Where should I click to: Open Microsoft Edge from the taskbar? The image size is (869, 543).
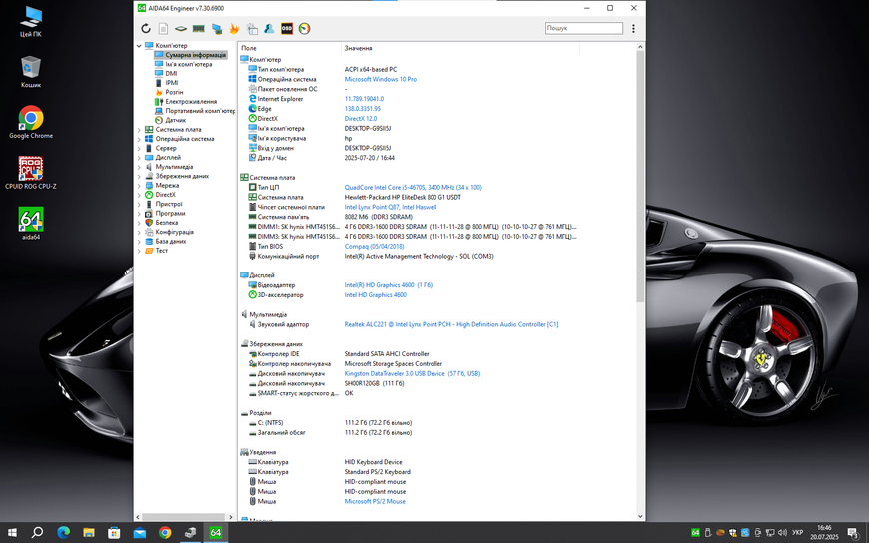click(63, 532)
